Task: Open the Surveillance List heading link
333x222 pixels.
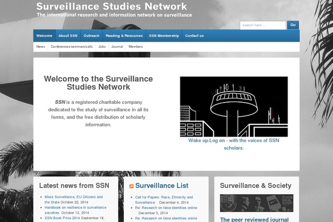Action: click(x=162, y=185)
